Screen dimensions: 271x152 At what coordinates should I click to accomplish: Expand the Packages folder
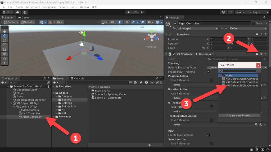53,117
